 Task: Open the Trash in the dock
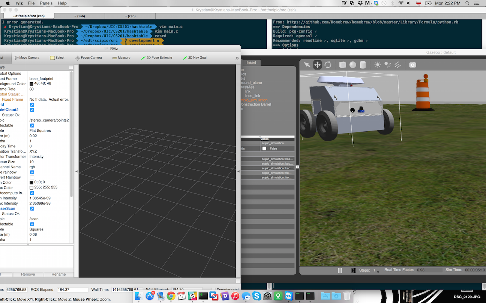(347, 296)
